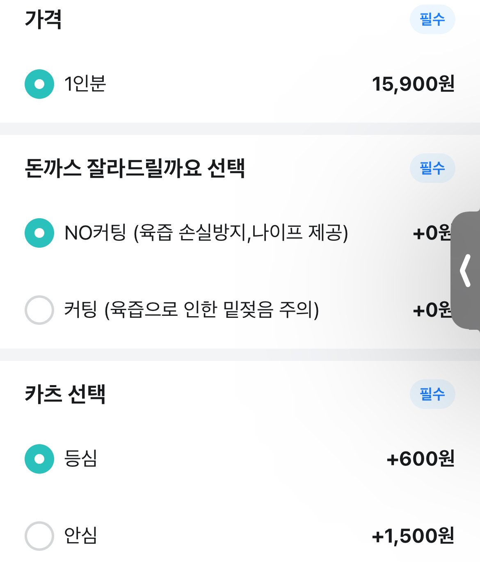Click the 안심 option label text
The width and height of the screenshot is (480, 575).
81,536
